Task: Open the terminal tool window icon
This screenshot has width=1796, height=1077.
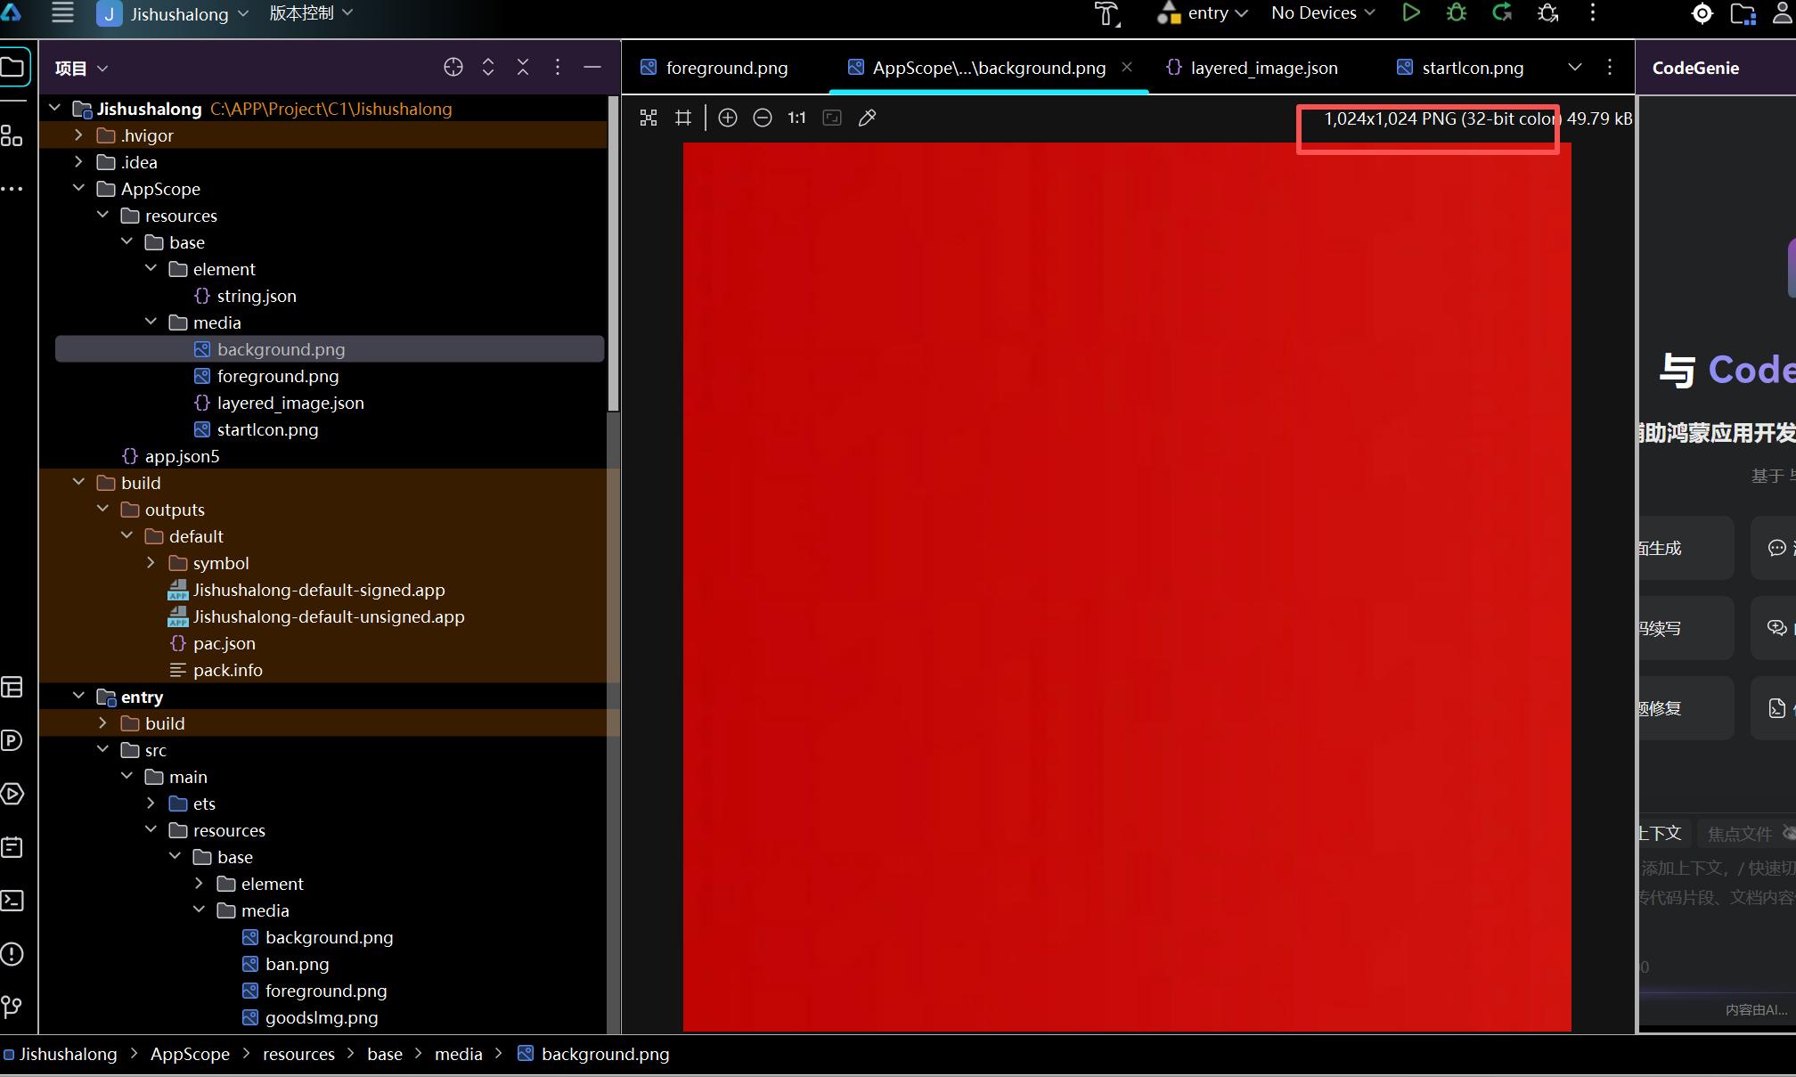Action: 12,901
